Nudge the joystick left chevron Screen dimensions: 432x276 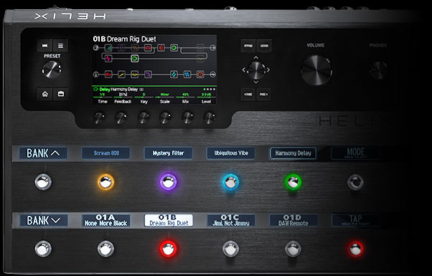(x=243, y=70)
